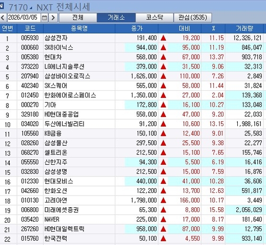Image resolution: width=266 pixels, height=245 pixels.
Task: Select the 기아 row name
Action: pyautogui.click(x=50, y=105)
